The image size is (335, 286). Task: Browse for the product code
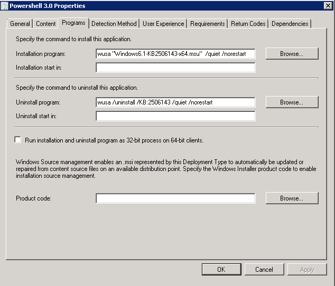[x=292, y=198]
